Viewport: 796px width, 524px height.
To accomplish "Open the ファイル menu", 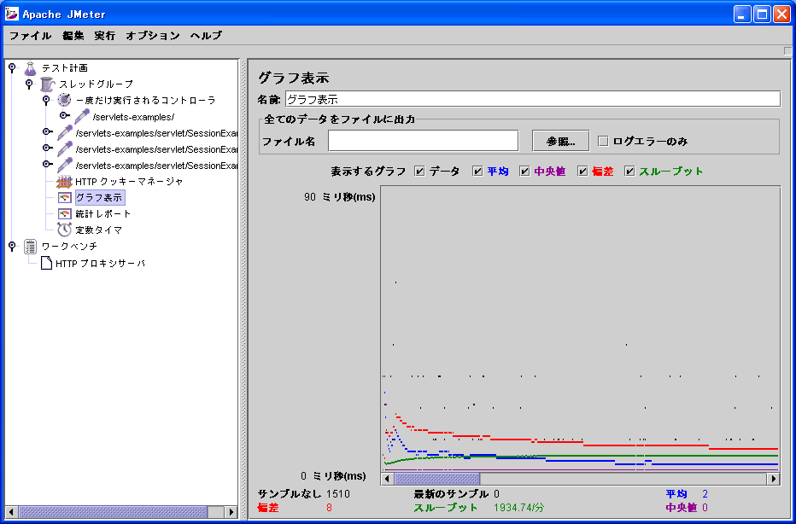I will [31, 36].
